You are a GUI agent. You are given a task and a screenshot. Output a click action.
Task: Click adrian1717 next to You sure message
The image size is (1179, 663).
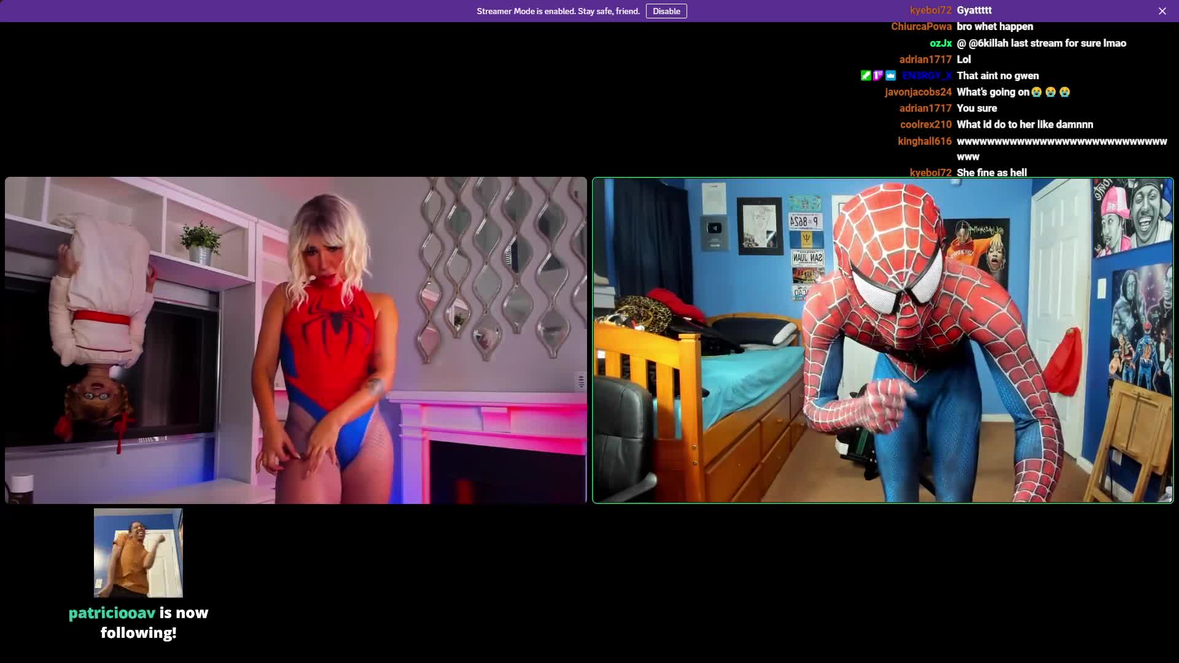925,108
